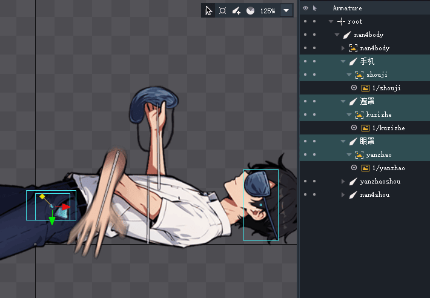Expand the yanzhaoshou bone tree node
Screen dimensions: 430x298
(x=343, y=181)
